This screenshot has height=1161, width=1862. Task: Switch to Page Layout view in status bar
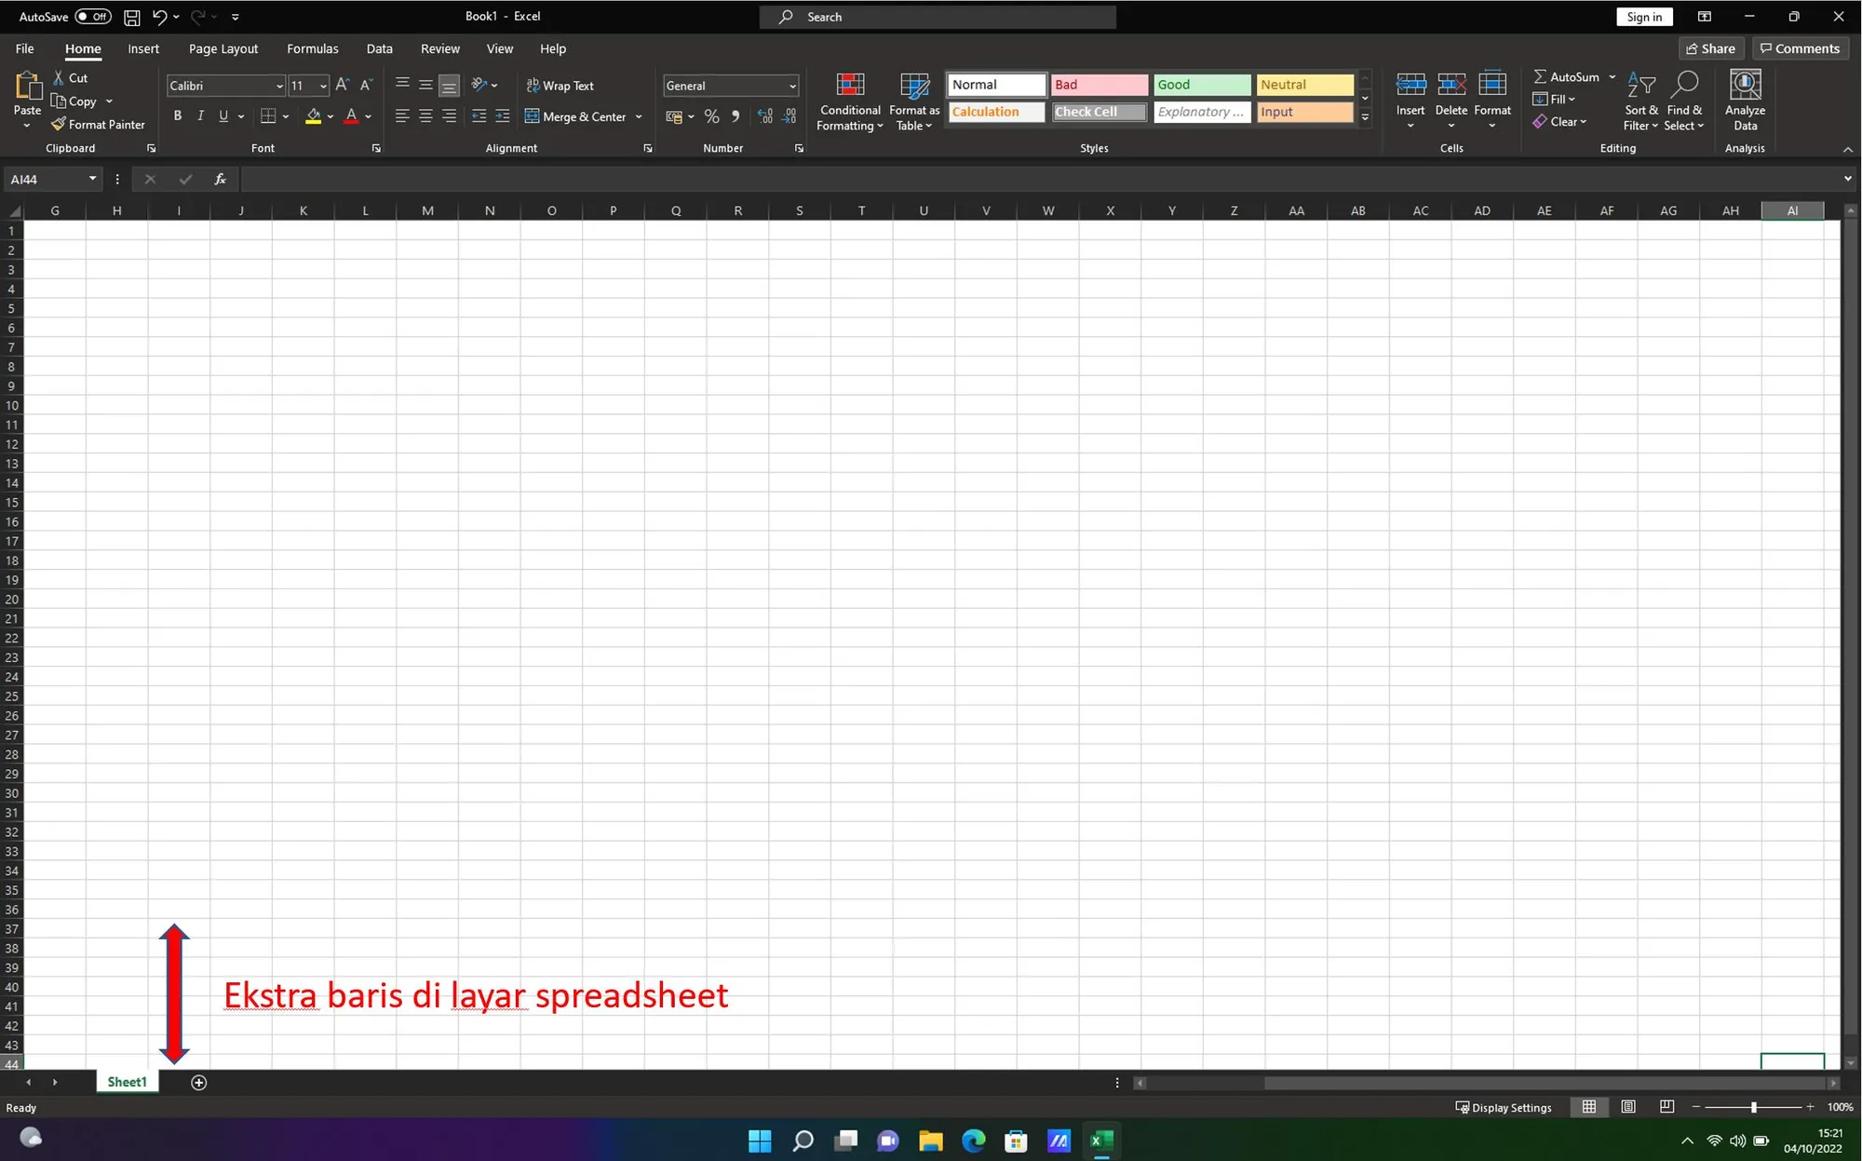tap(1627, 1107)
